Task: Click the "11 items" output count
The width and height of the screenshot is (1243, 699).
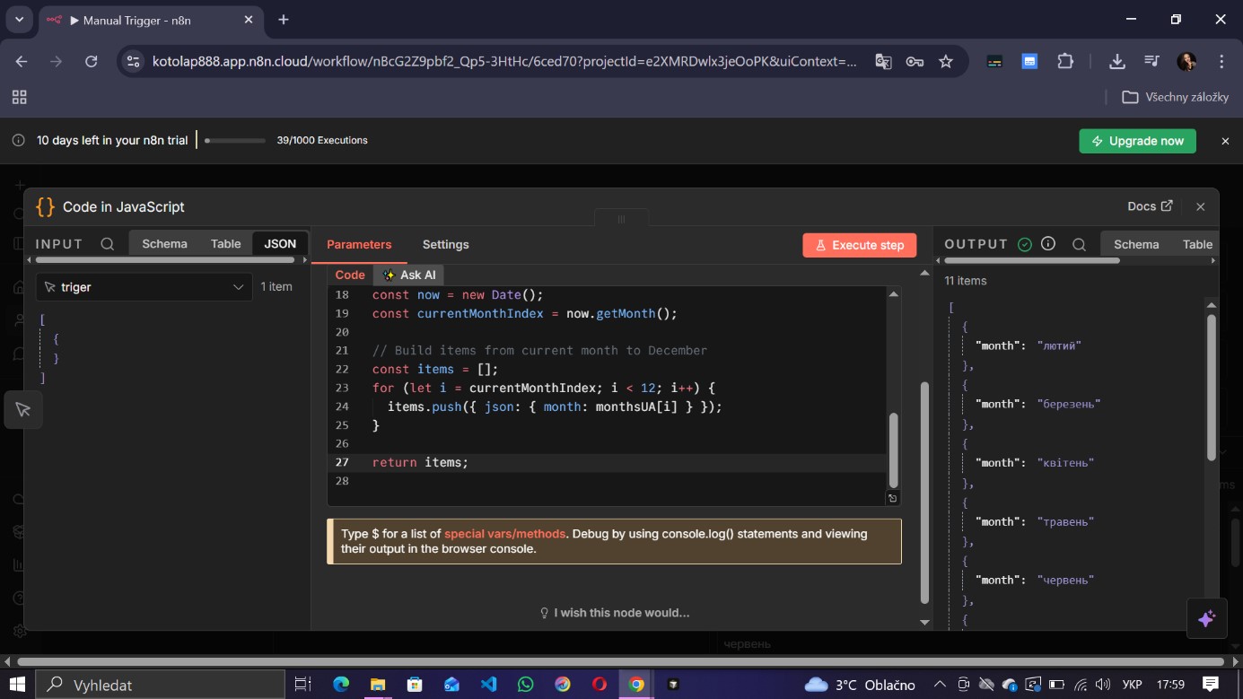Action: click(x=966, y=281)
